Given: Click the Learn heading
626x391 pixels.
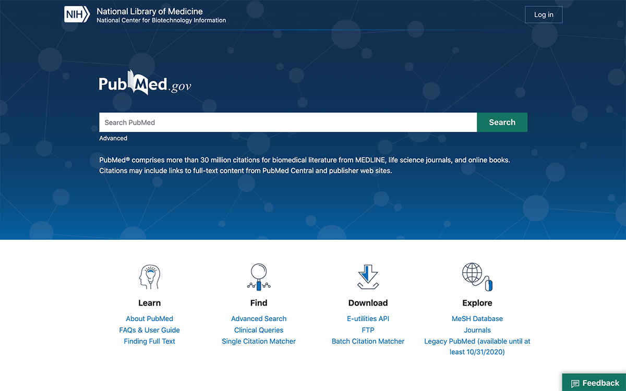Looking at the screenshot, I should (149, 303).
